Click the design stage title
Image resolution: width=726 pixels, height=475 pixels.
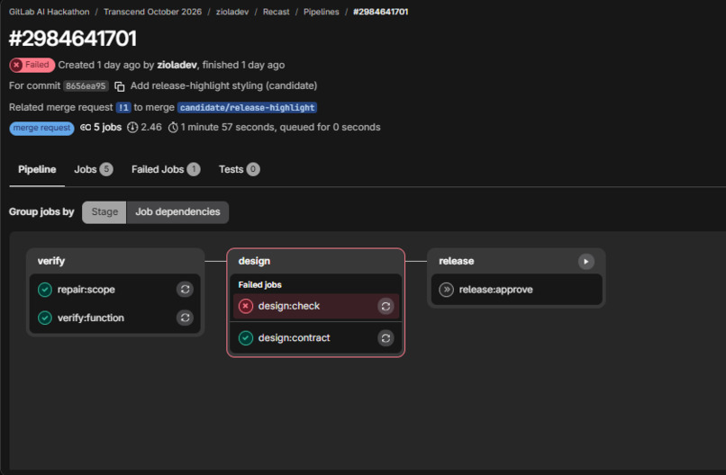[254, 261]
